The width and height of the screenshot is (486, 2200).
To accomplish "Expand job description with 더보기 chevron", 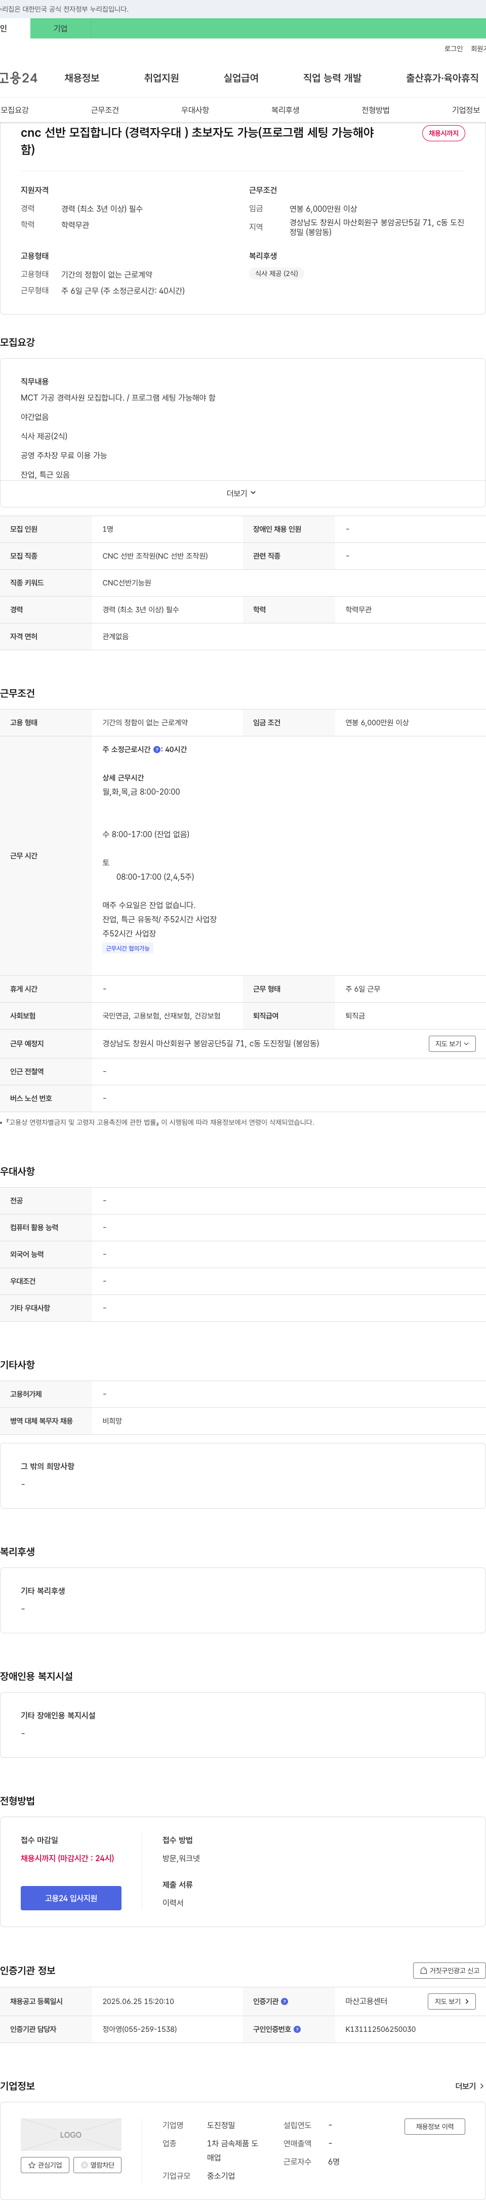I will point(241,493).
